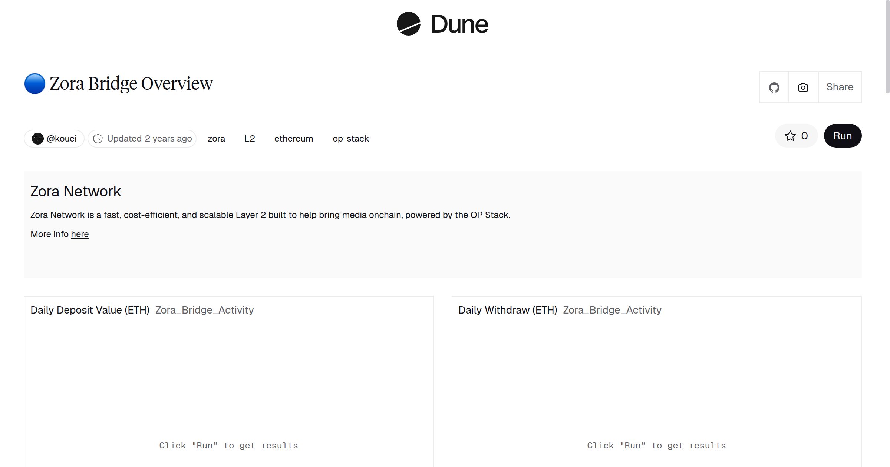Select the op-stack tag
Viewport: 890px width, 467px height.
[x=350, y=139]
